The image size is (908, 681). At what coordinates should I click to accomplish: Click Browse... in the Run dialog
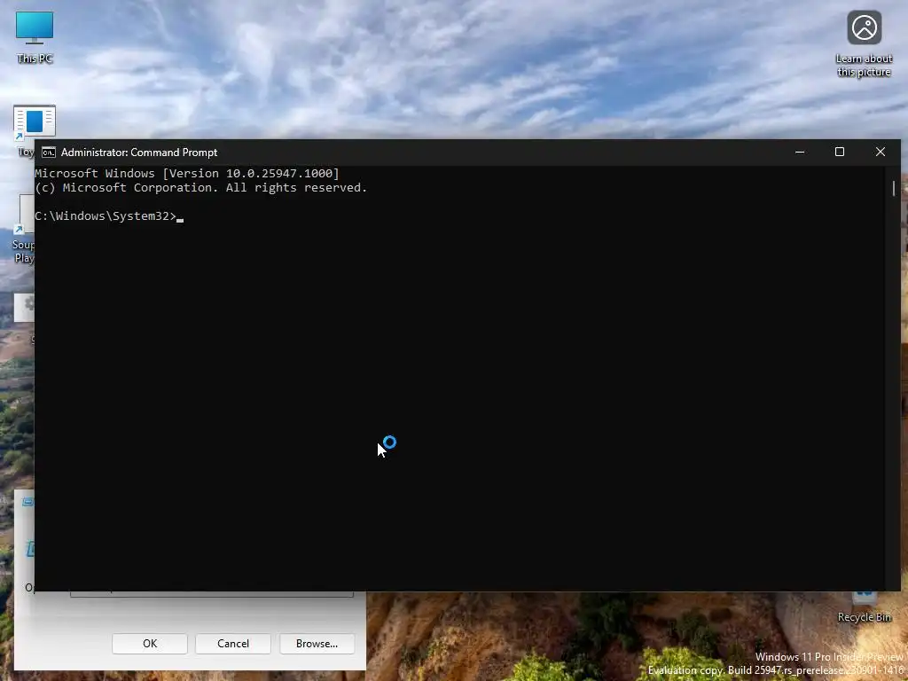click(x=317, y=644)
